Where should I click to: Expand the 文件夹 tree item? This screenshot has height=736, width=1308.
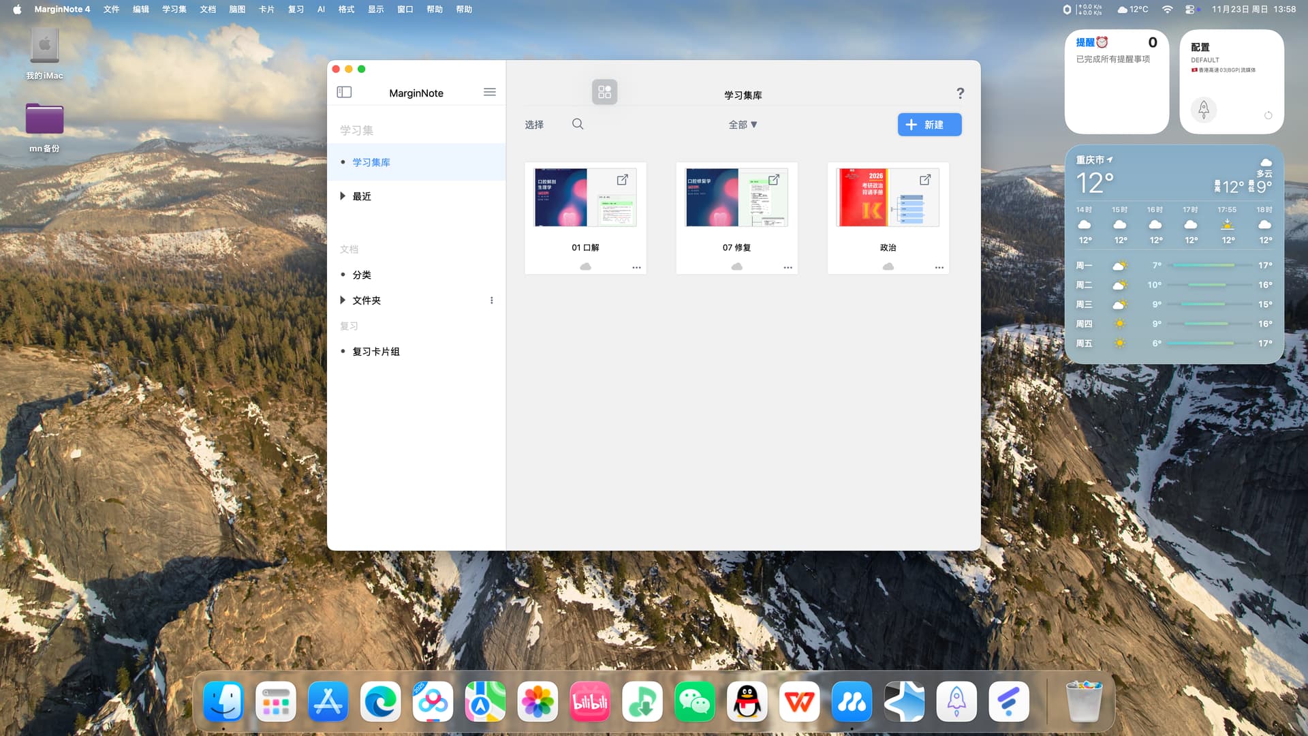click(x=343, y=301)
